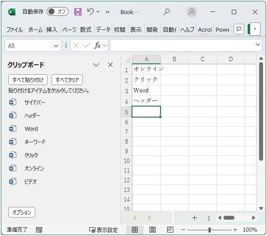The image size is (267, 236).
Task: Switch to Page Break Preview icon
Action: [x=170, y=230]
